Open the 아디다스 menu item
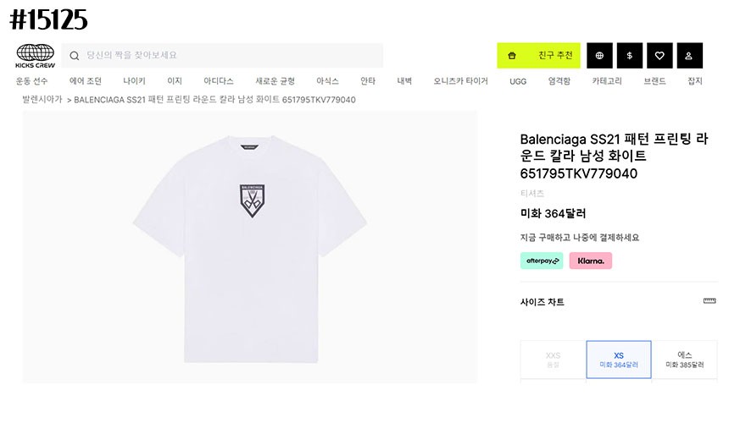729x423 pixels. coord(219,81)
